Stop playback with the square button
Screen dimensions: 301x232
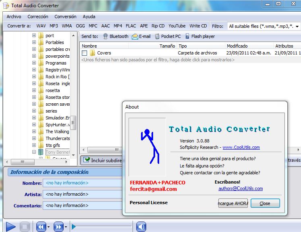click(25, 227)
